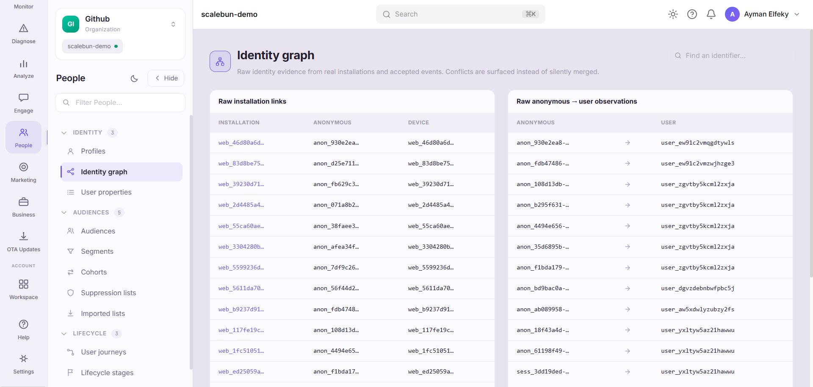Open installation link web_46d80a6d
813x387 pixels.
coord(241,143)
